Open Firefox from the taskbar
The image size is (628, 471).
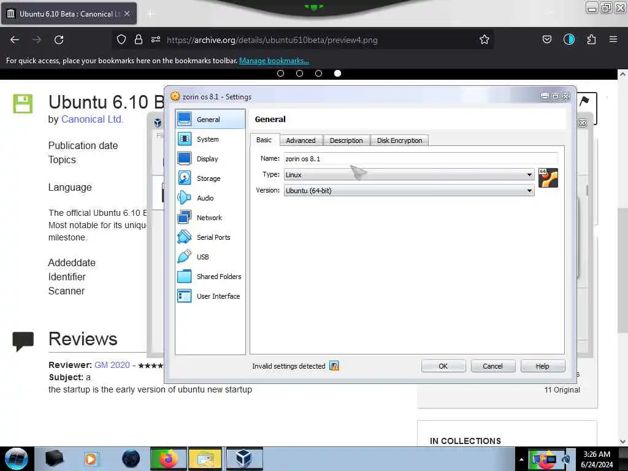(169, 459)
